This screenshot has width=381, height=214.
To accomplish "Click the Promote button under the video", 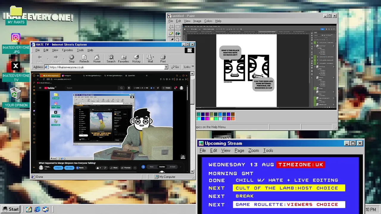I will tap(126, 168).
